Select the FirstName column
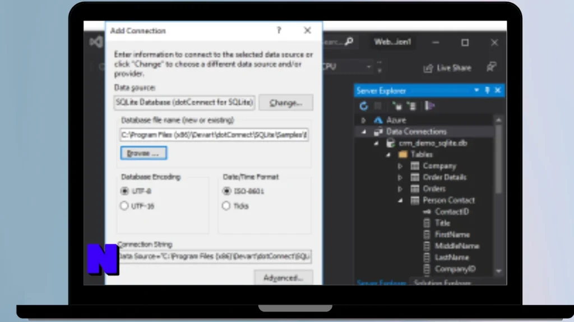 [x=452, y=235]
